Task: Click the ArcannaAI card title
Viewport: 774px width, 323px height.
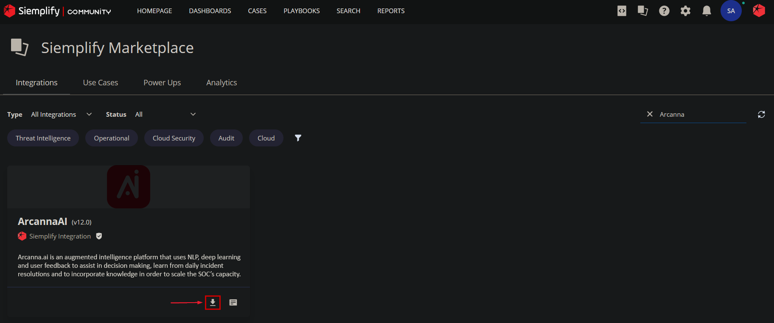Action: point(42,222)
